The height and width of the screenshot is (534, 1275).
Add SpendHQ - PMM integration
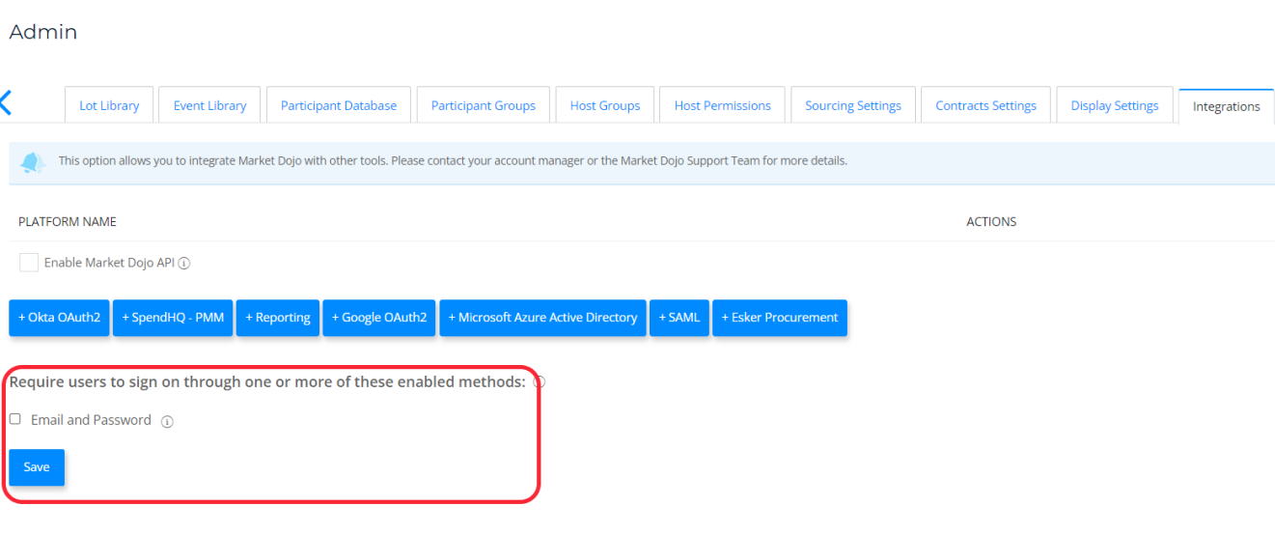[173, 318]
